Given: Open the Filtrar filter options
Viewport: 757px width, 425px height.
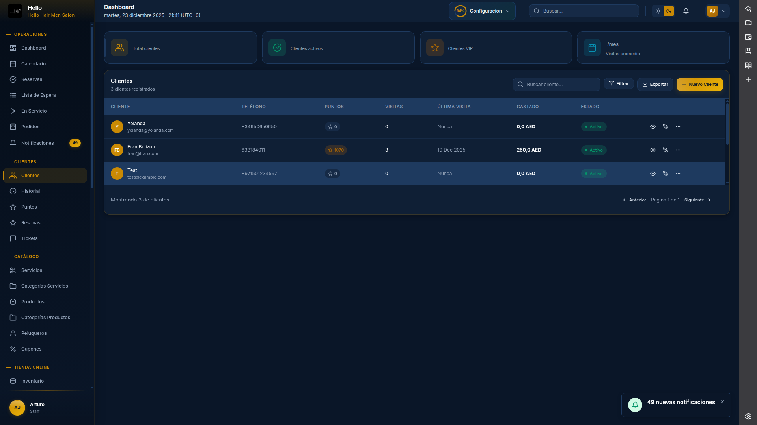Looking at the screenshot, I should click(619, 84).
